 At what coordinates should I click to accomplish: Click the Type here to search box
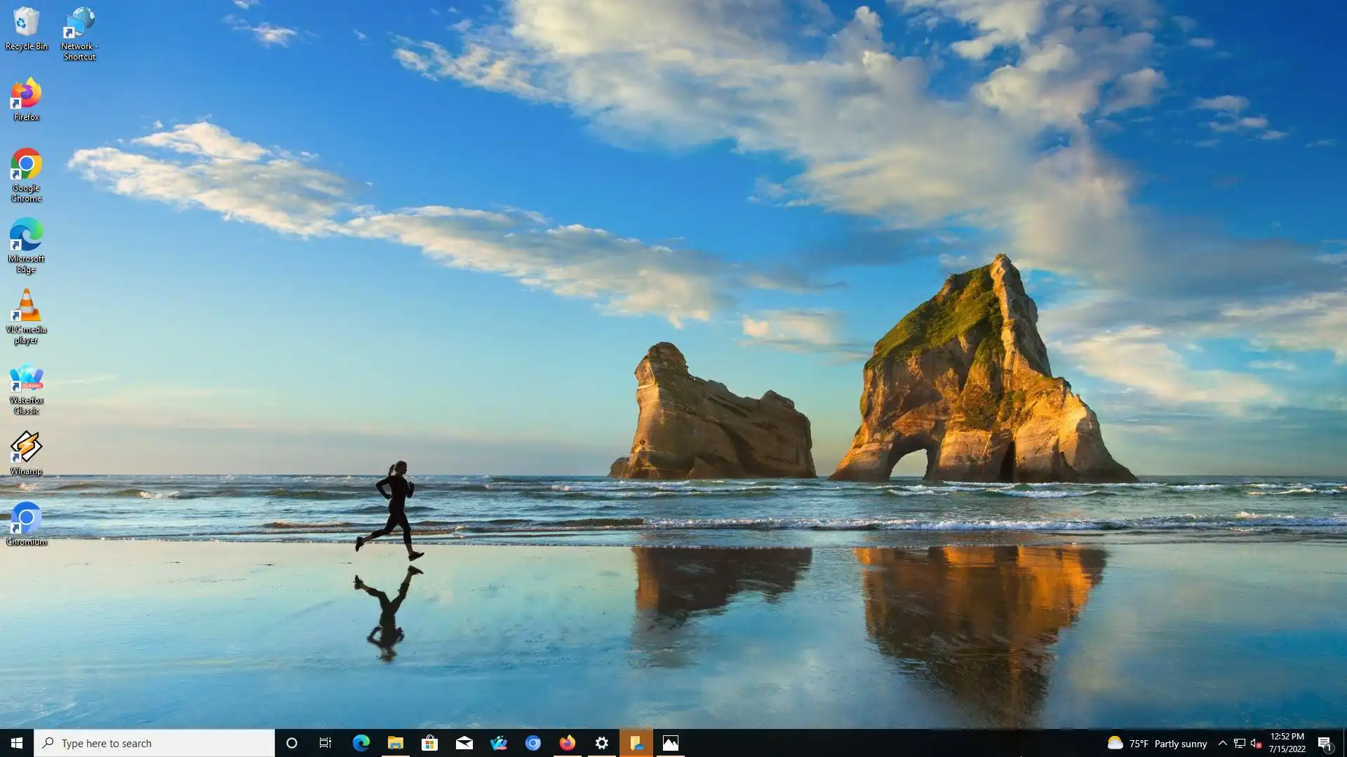pos(154,743)
